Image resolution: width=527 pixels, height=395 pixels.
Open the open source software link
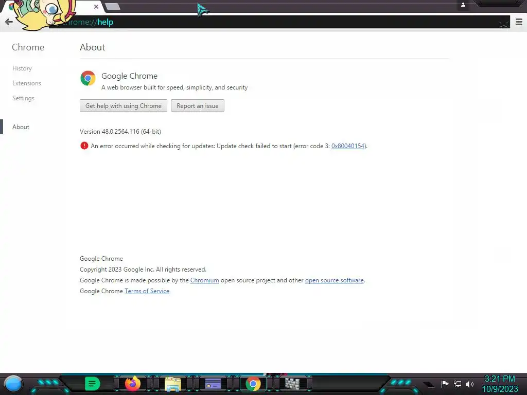334,280
